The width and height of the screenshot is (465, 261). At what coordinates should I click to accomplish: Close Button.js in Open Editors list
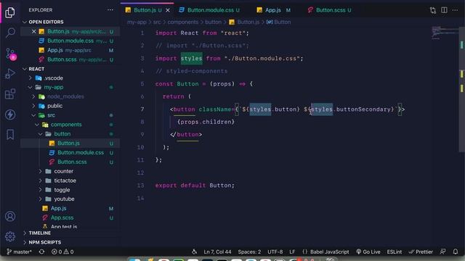click(x=34, y=31)
